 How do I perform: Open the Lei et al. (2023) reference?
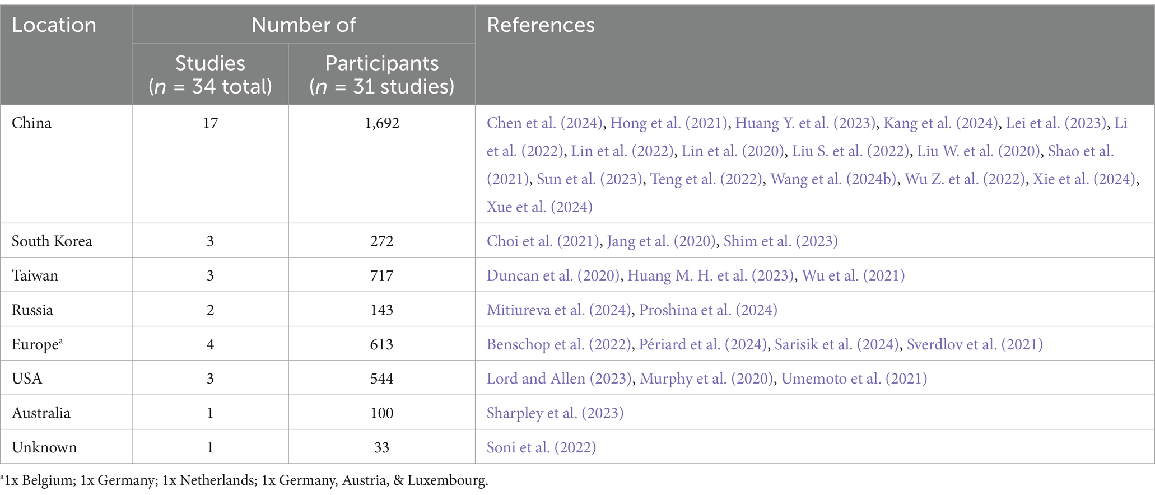click(x=1056, y=123)
